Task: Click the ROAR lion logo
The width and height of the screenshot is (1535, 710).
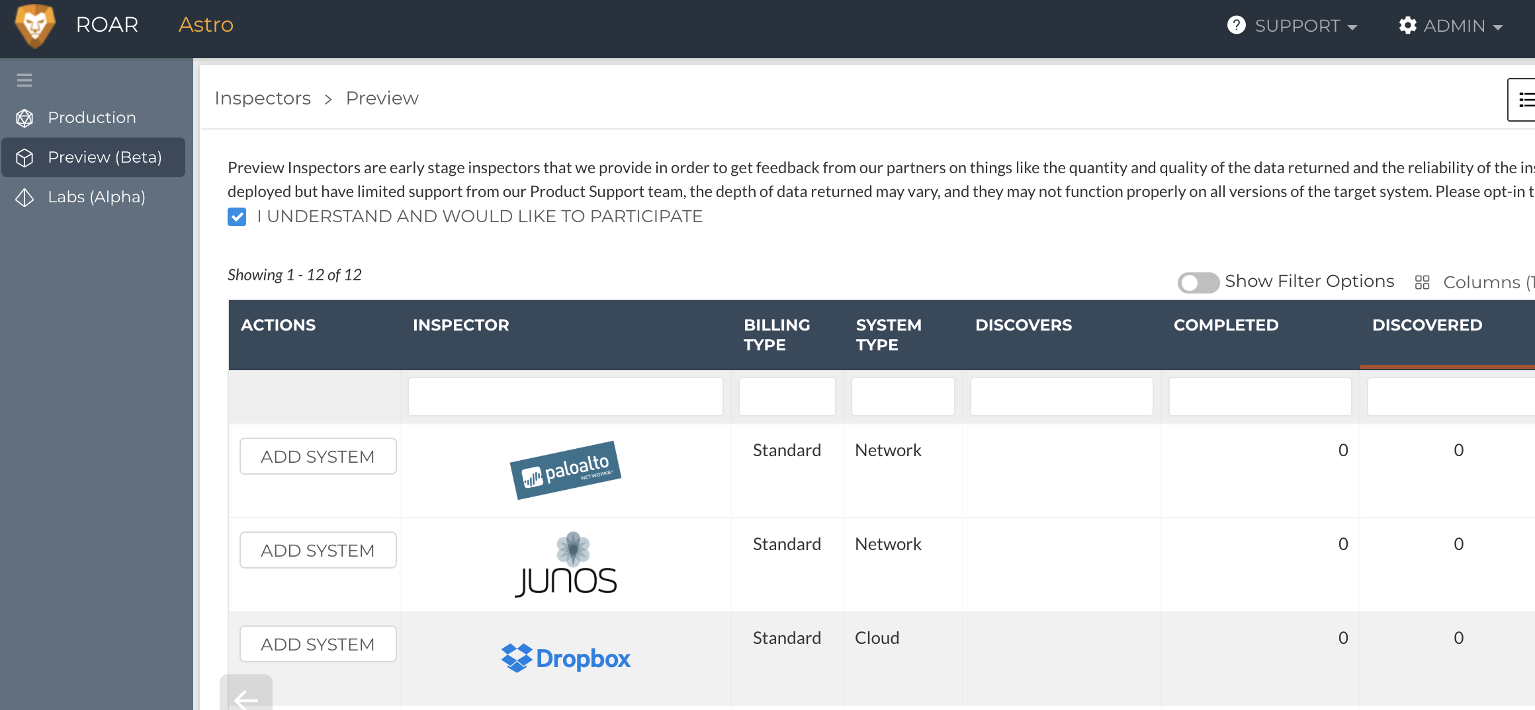Action: coord(35,26)
